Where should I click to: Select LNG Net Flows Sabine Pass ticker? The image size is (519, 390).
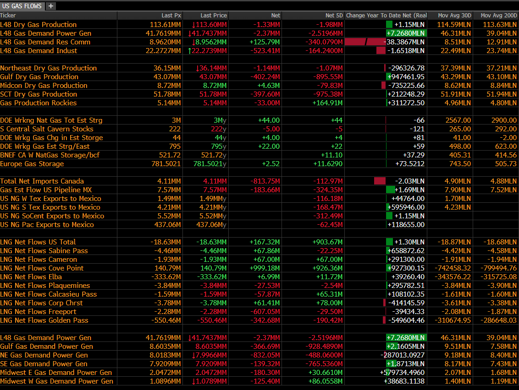pos(44,250)
